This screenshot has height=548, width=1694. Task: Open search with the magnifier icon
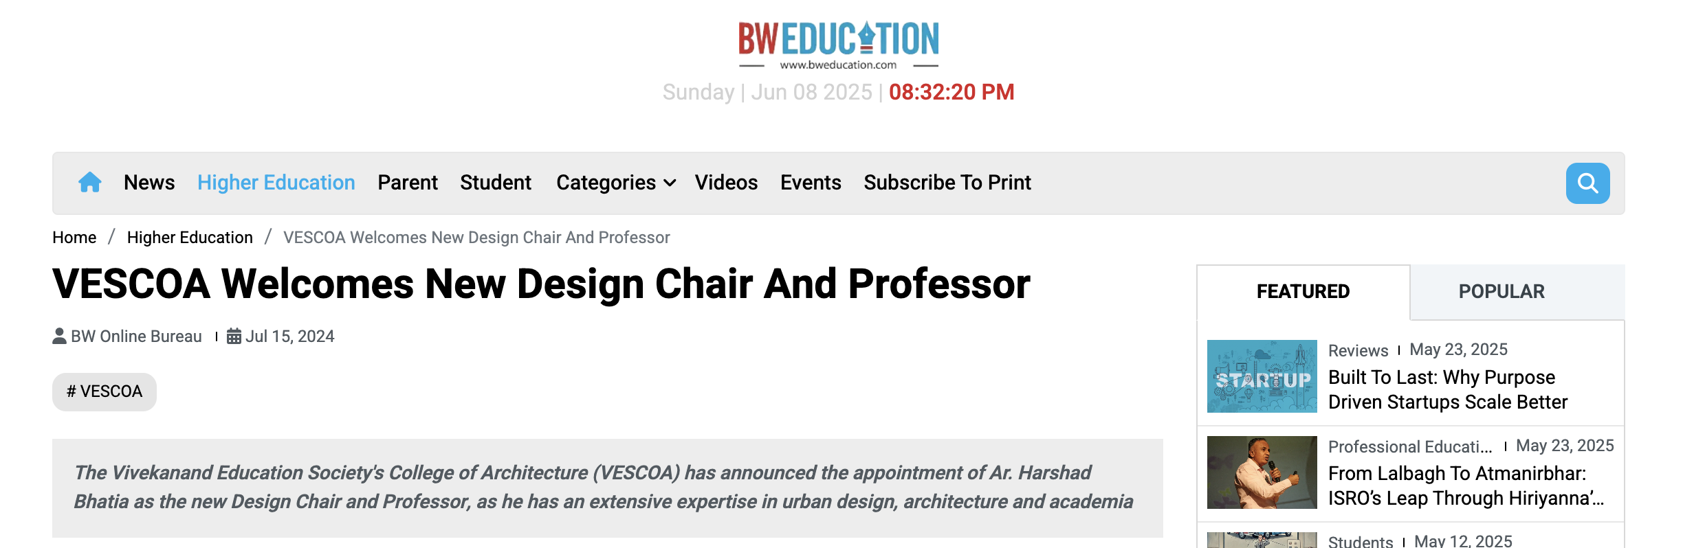(x=1587, y=183)
